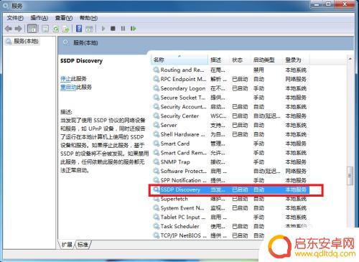The height and width of the screenshot is (262, 359).
Task: Click the gear icon beside Task Scheduler
Action: pos(157,226)
